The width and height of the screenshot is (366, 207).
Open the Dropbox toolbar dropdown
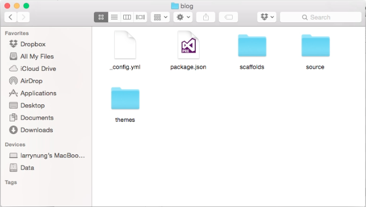267,17
